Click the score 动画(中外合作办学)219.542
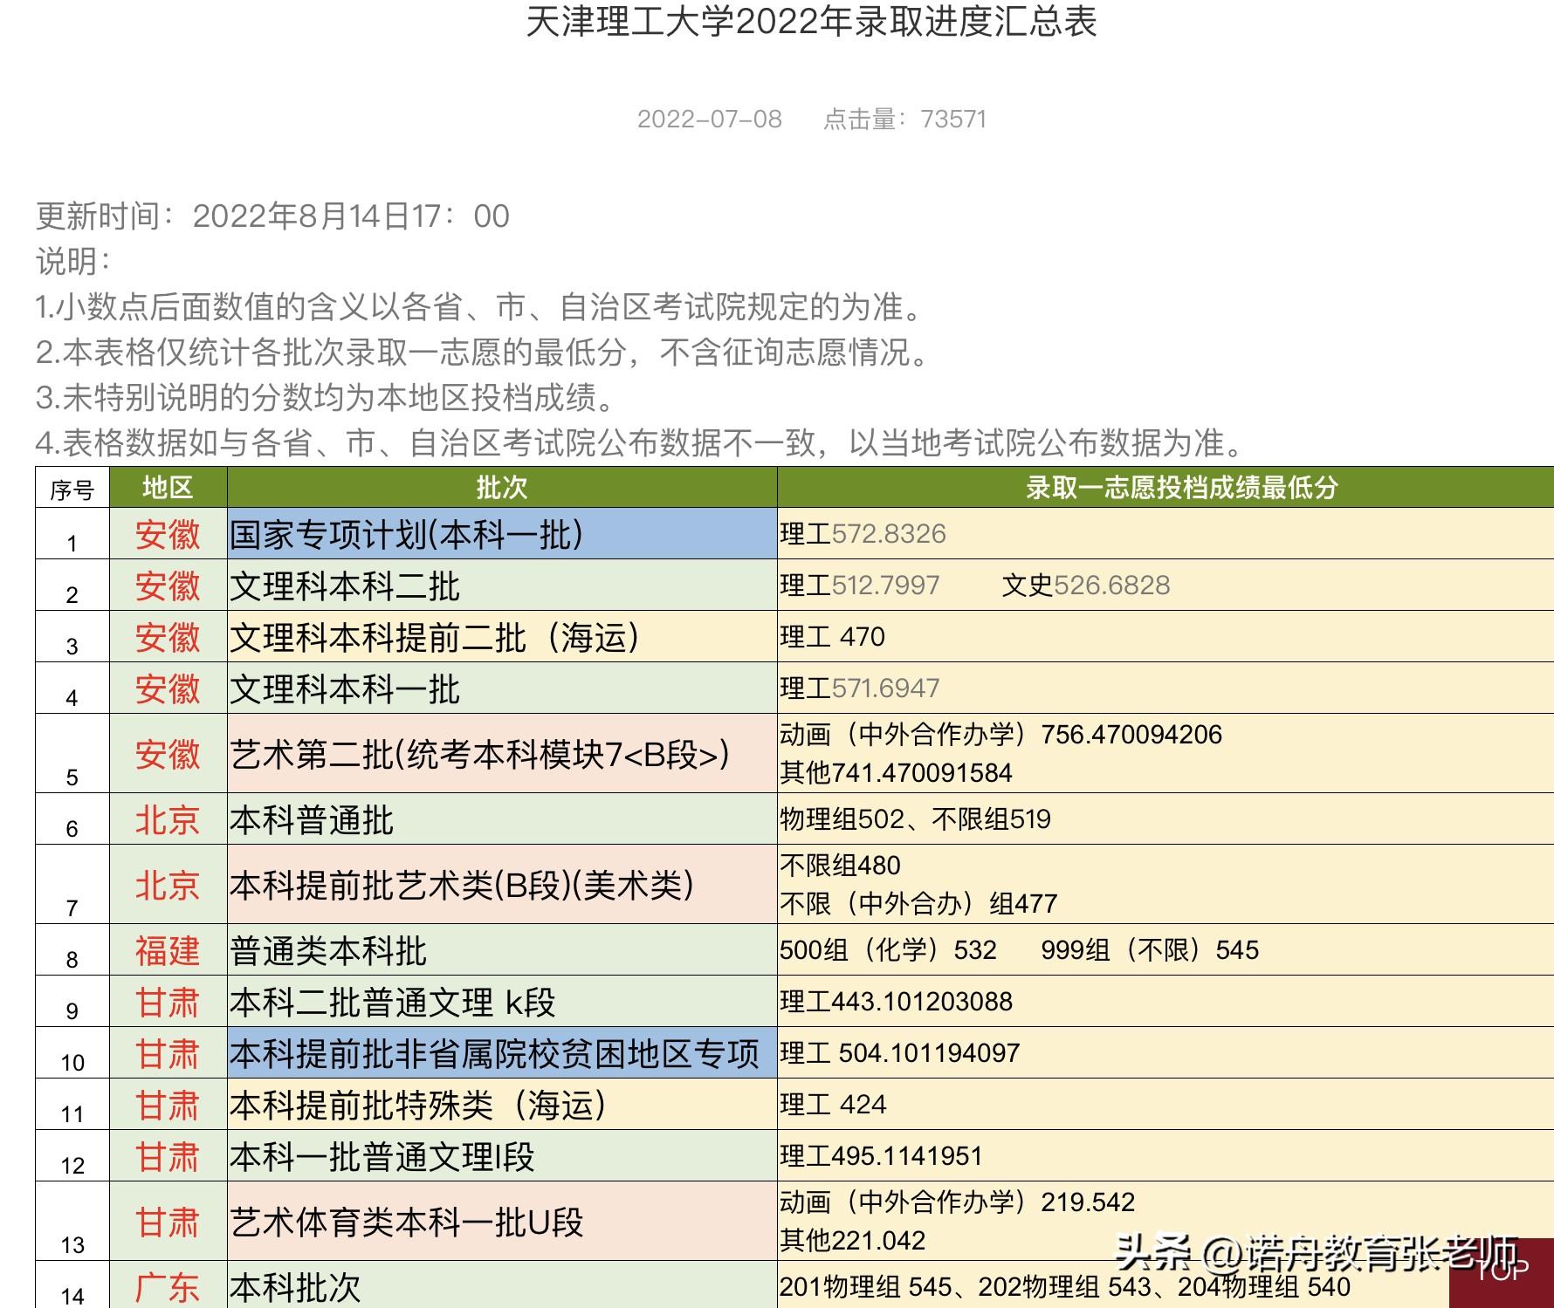Screen dimensions: 1554x1308 point(957,1202)
